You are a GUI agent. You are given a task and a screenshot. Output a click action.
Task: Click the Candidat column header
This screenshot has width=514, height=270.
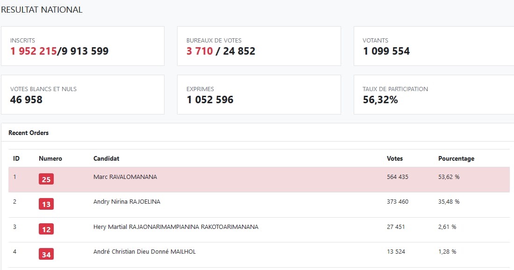[x=106, y=159]
